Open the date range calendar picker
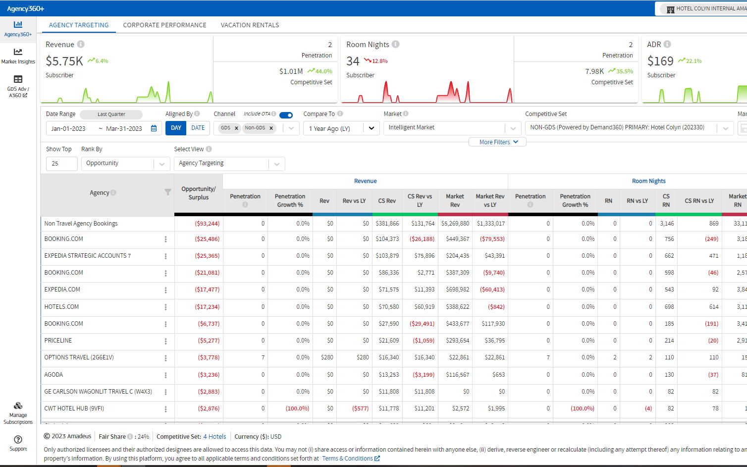The width and height of the screenshot is (747, 467). (x=154, y=128)
